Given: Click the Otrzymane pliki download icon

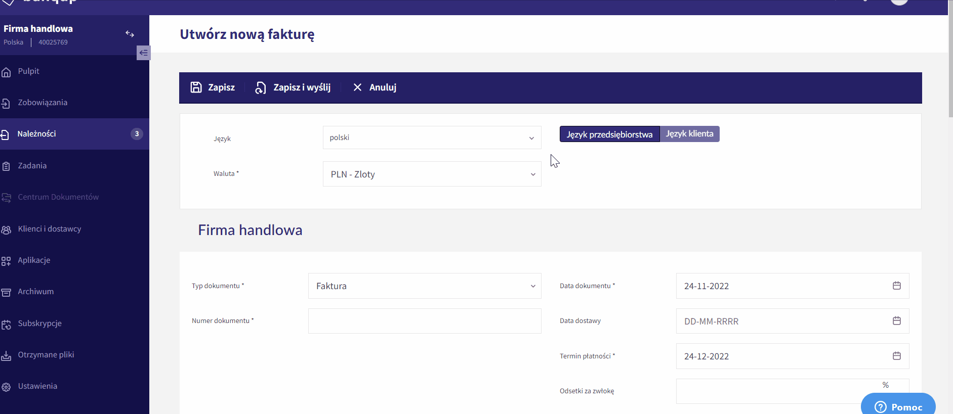Looking at the screenshot, I should tap(6, 356).
